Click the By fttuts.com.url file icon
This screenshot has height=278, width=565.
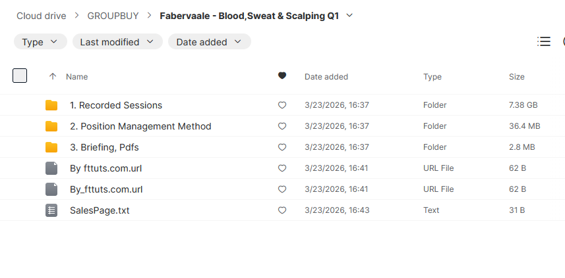pos(51,168)
